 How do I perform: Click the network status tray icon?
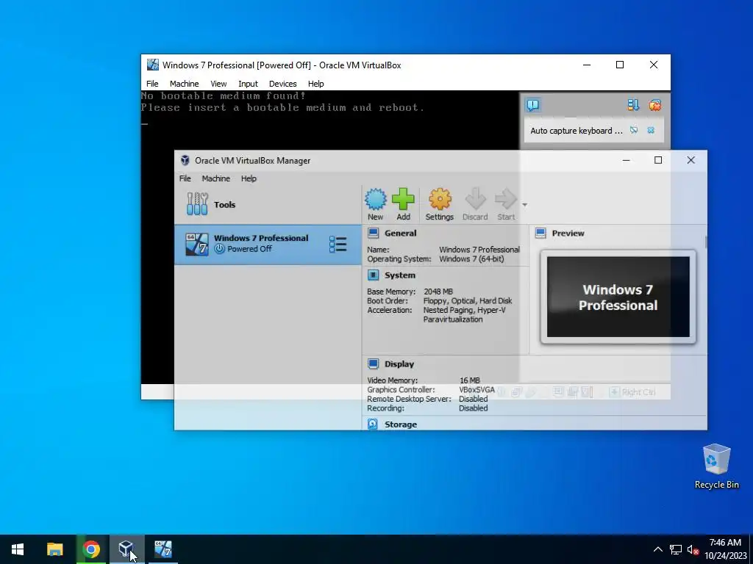[676, 549]
